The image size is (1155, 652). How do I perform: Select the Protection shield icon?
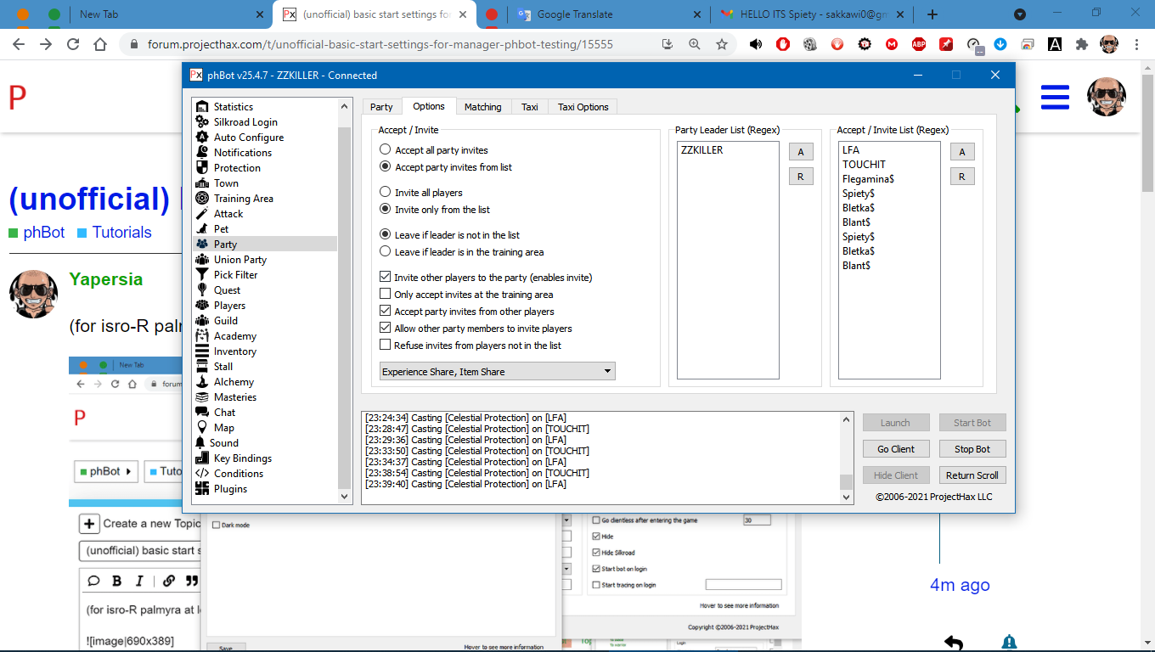tap(201, 167)
